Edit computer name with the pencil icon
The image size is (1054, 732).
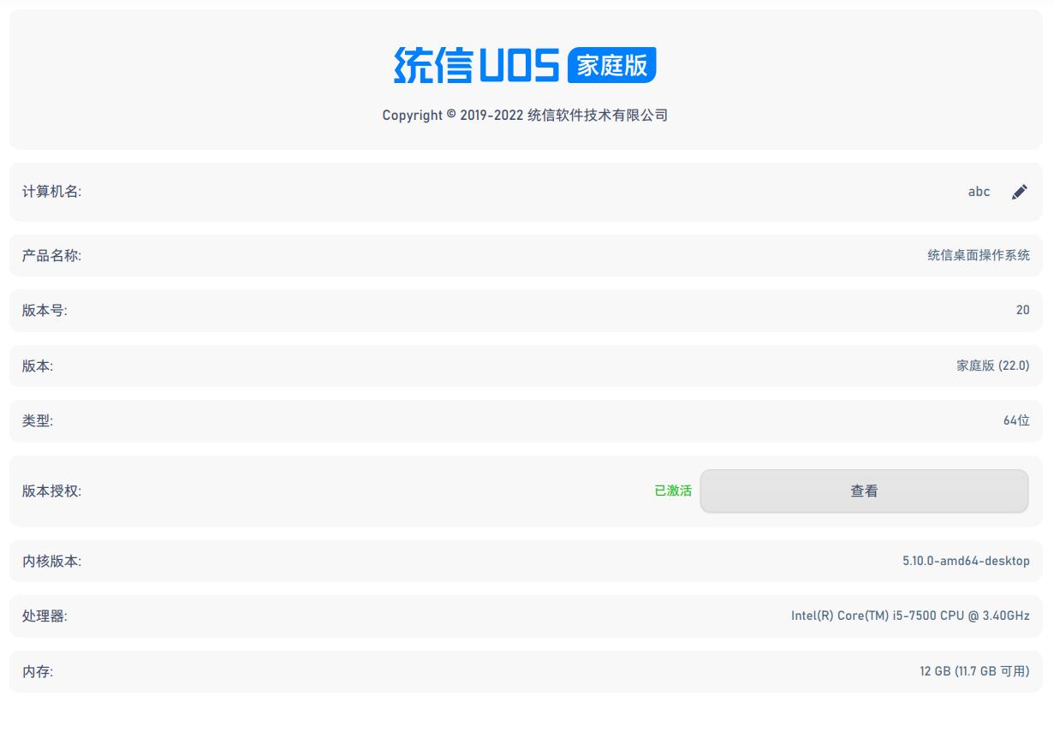point(1019,192)
